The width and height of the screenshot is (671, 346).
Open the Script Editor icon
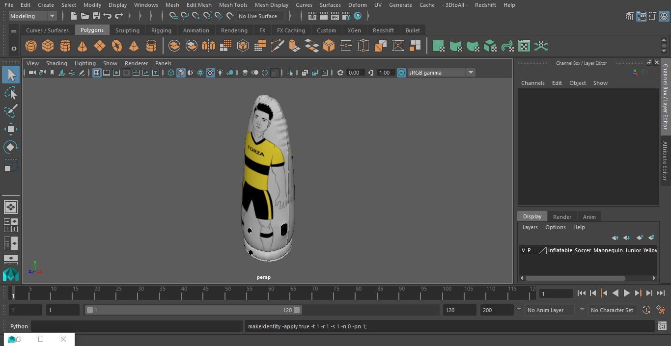(x=662, y=326)
